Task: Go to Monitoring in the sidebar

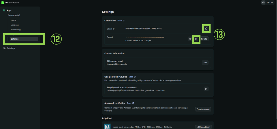Action: click(x=16, y=30)
